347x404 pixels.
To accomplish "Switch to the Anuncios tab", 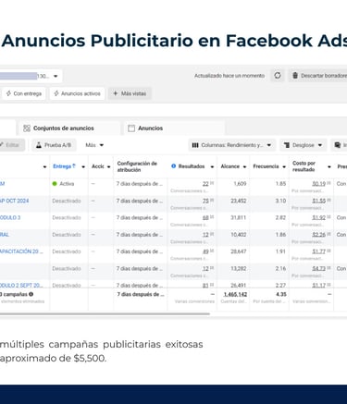I will point(174,129).
